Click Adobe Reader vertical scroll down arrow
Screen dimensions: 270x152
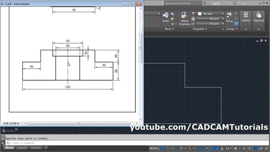click(x=140, y=120)
